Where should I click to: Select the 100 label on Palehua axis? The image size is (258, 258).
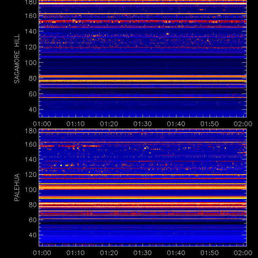coord(31,190)
